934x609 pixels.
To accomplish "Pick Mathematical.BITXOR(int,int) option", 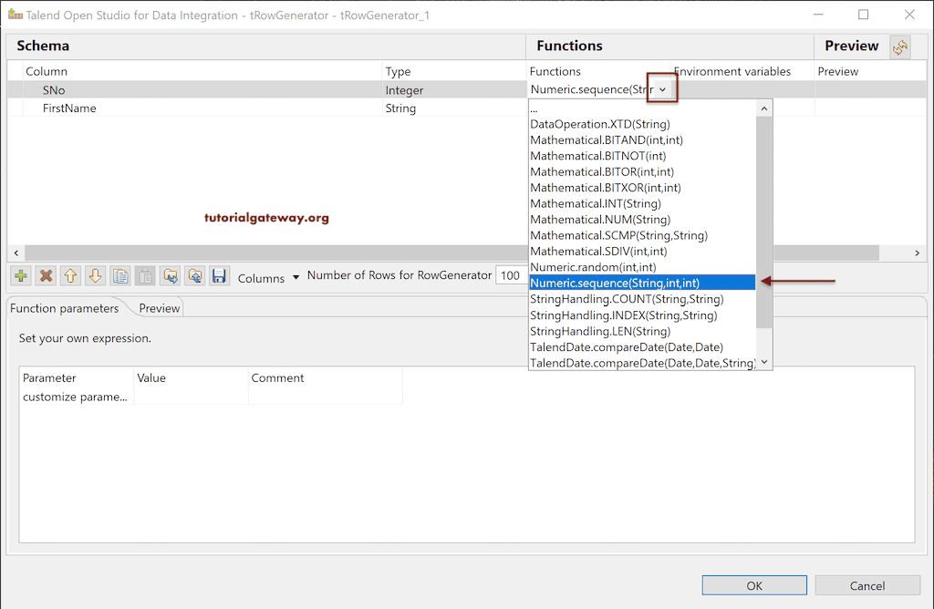I will (642, 188).
